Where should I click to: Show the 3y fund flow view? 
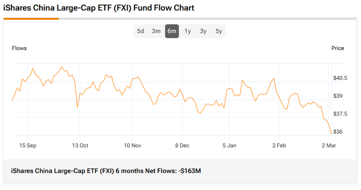click(203, 31)
